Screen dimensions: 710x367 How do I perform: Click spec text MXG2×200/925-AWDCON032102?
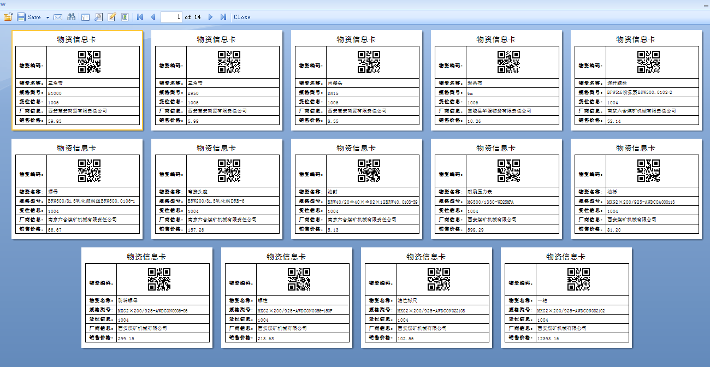(x=571, y=310)
